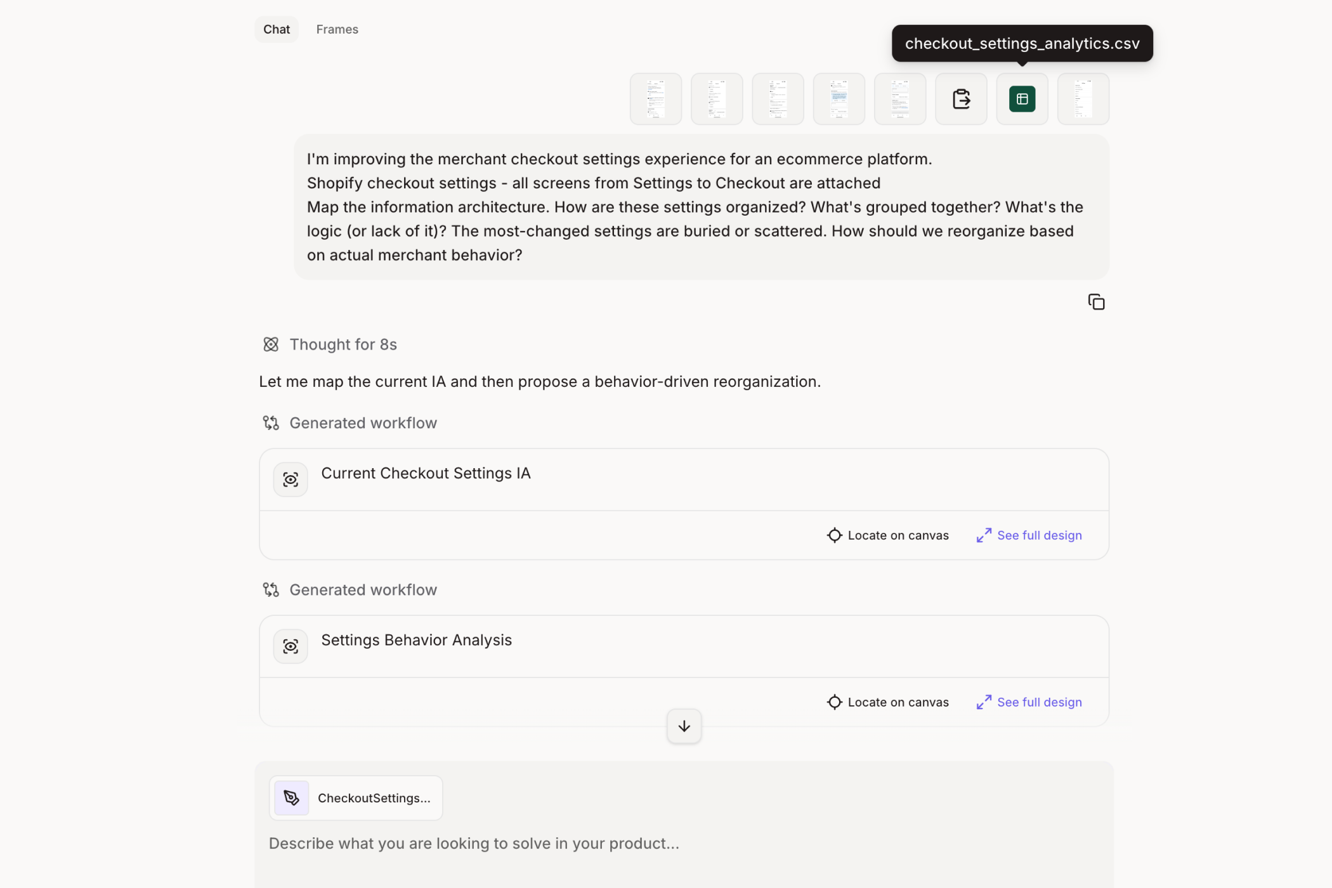The height and width of the screenshot is (888, 1332).
Task: Click Locate on canvas under Settings Behavior Analysis
Action: [x=897, y=702]
